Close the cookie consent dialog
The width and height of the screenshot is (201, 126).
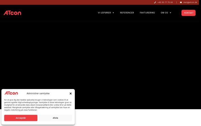(71, 94)
